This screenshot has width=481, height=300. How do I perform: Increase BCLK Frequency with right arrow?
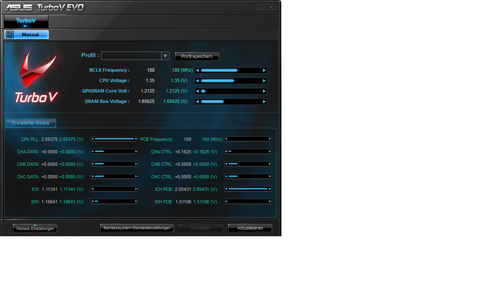pyautogui.click(x=264, y=70)
